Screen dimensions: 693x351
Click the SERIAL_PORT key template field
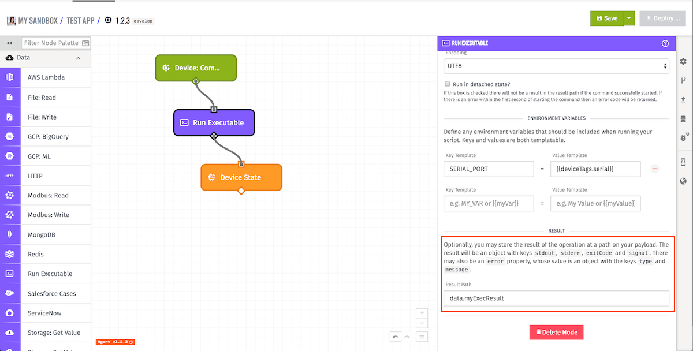coord(489,169)
